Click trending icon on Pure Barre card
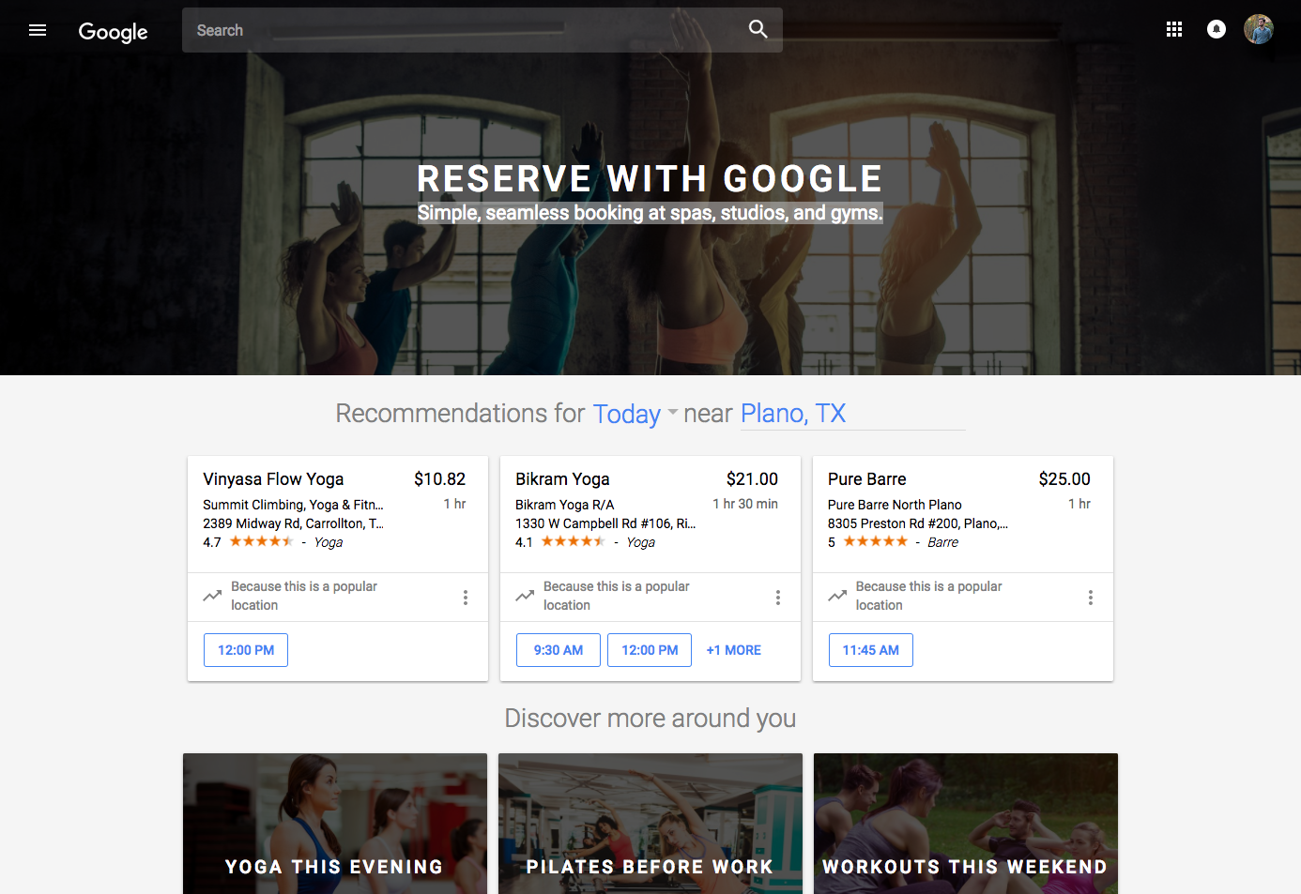 (838, 596)
